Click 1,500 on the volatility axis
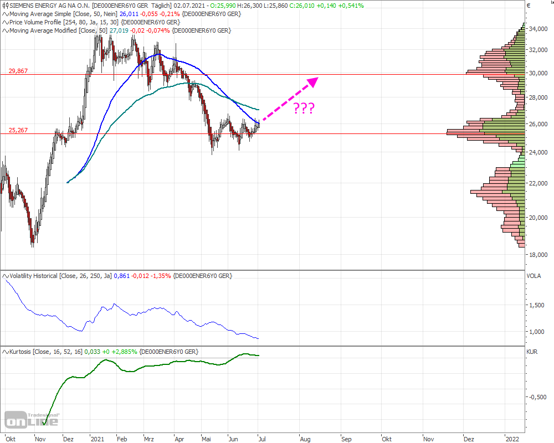554x443 pixels. (x=537, y=305)
